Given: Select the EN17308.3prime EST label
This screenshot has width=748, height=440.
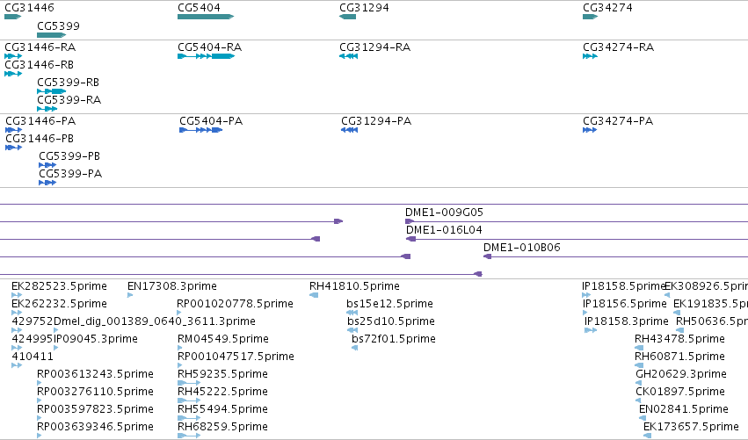Looking at the screenshot, I should point(172,286).
